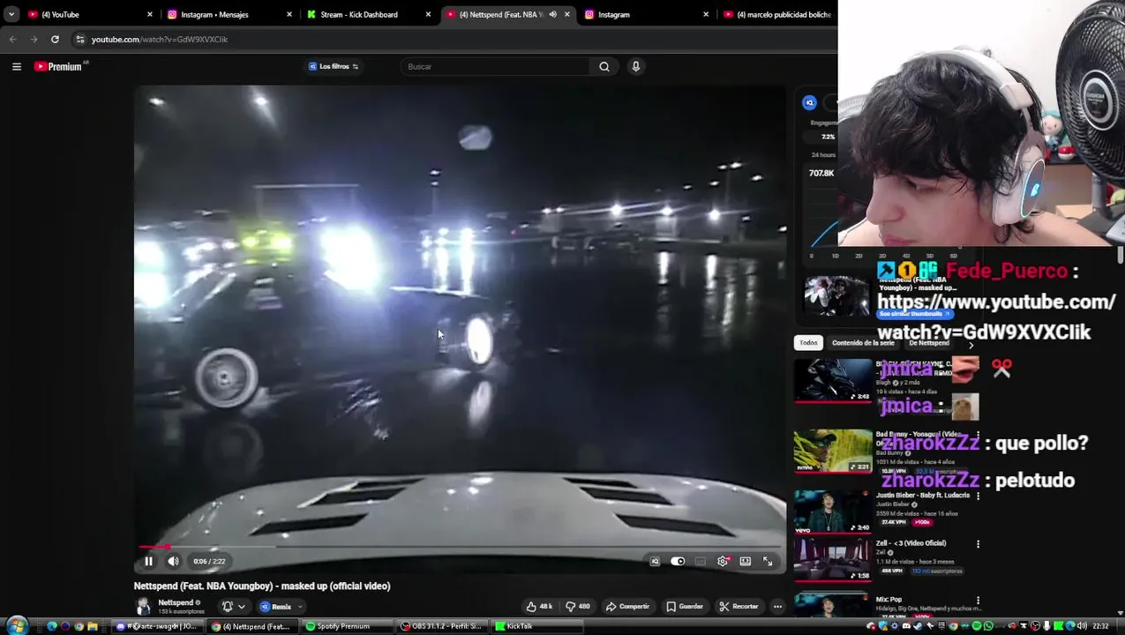Screen dimensions: 1125x635
Task: Switch to marcelo publicidad boliche tab
Action: (x=776, y=14)
